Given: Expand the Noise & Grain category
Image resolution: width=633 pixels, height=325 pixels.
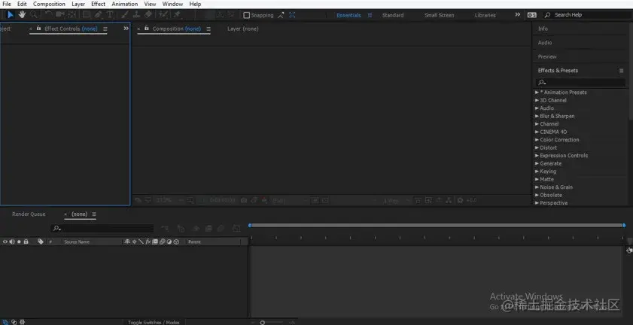Looking at the screenshot, I should pyautogui.click(x=537, y=187).
